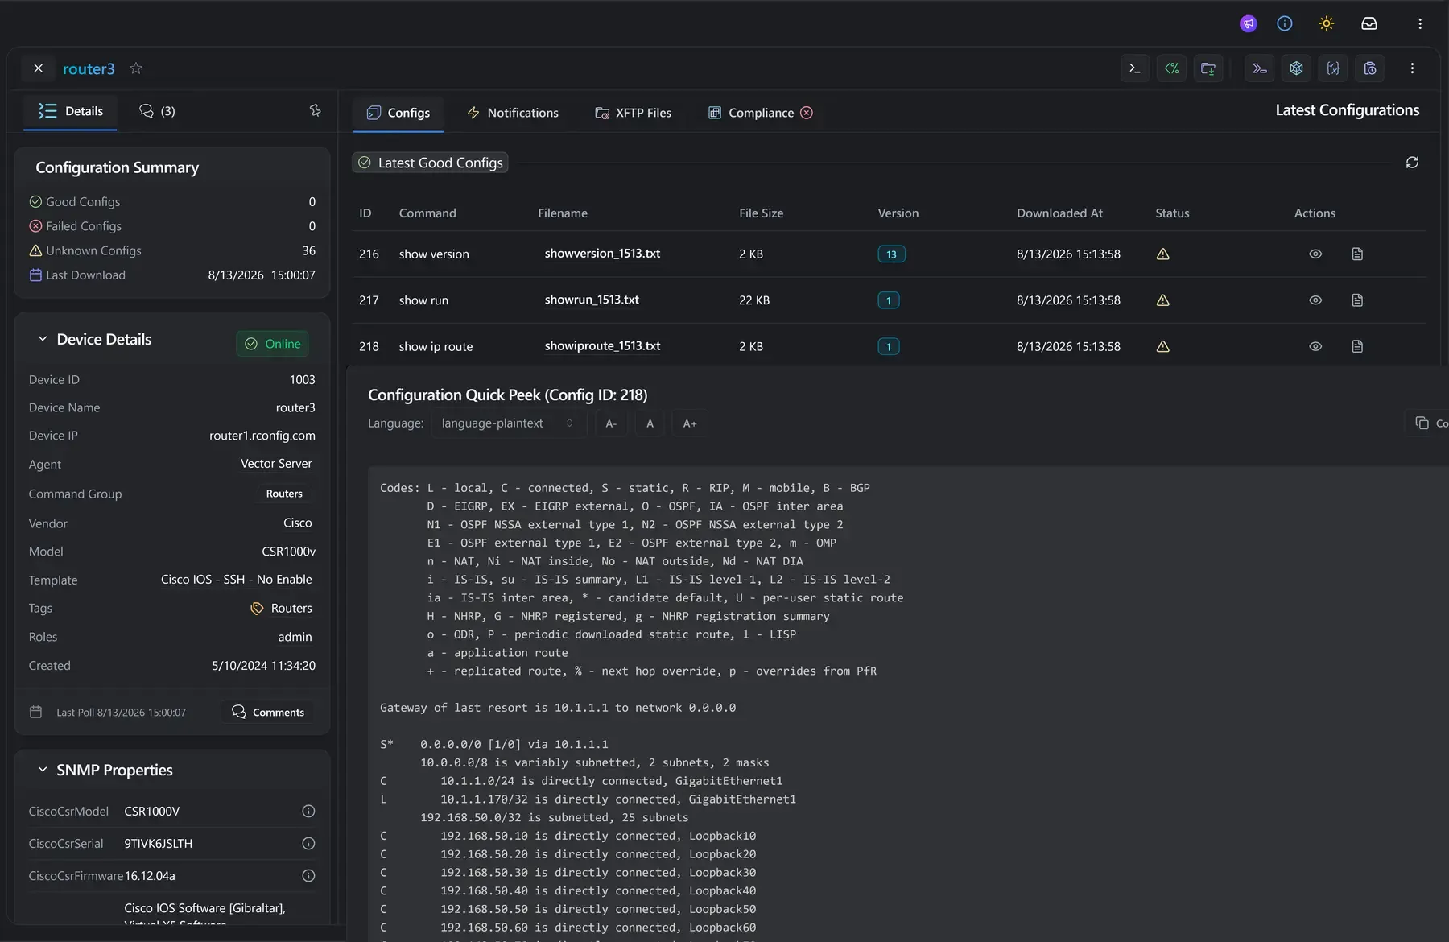Open document view for show version

point(1357,254)
